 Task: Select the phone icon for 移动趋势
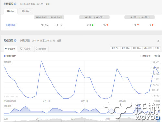pos(37,49)
